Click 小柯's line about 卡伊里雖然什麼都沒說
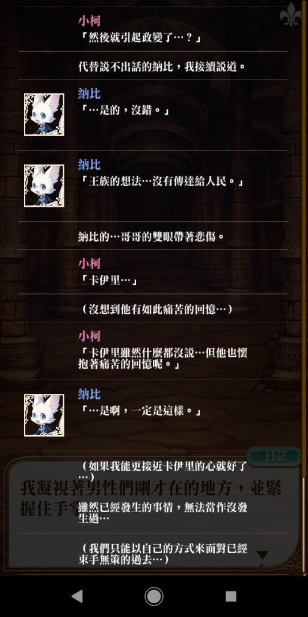This screenshot has width=308, height=617. 162,359
